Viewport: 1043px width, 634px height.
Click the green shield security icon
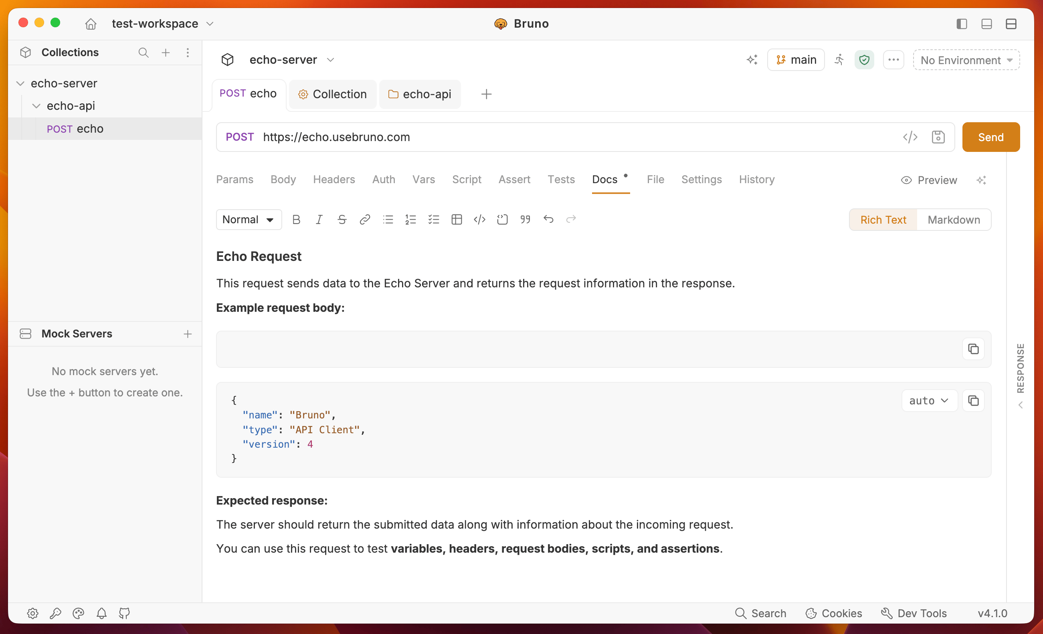tap(864, 60)
